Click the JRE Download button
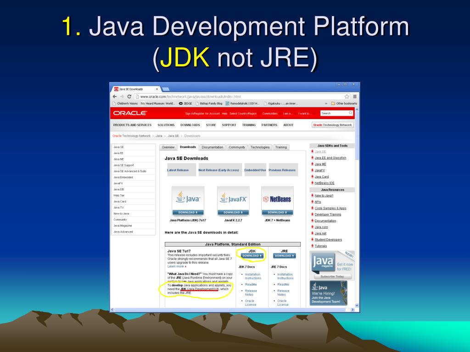 [285, 256]
